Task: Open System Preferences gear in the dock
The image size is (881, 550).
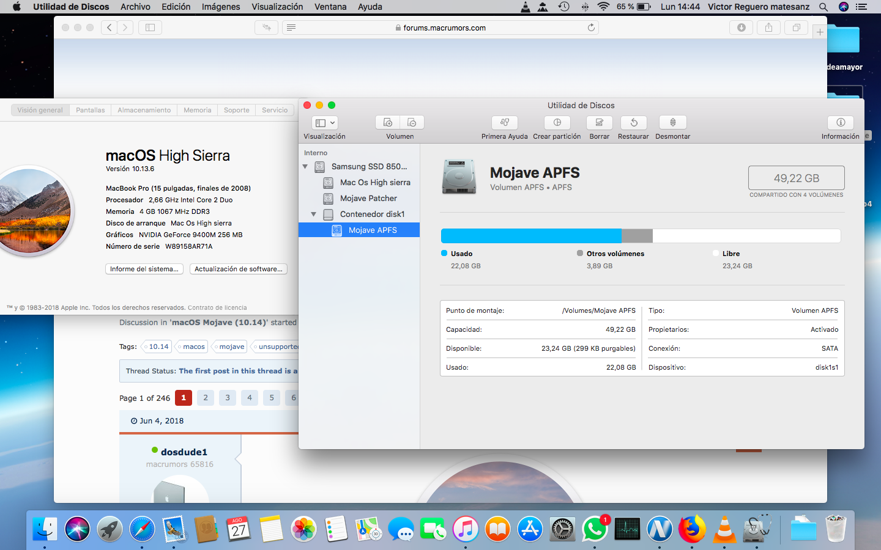Action: coord(562,529)
